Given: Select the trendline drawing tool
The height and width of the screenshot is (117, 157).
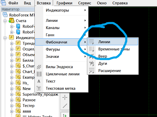Looking at the screenshot, I should pyautogui.click(x=65, y=106).
